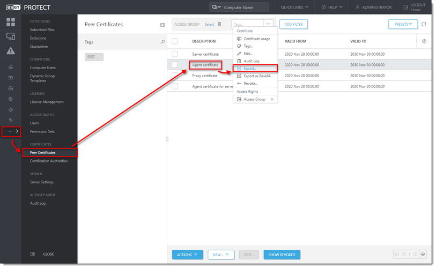Click last icon in pagination bar
436x268 pixels.
423,254
